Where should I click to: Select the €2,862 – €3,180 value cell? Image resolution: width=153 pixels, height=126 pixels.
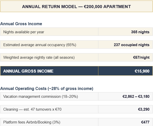(x=136, y=97)
